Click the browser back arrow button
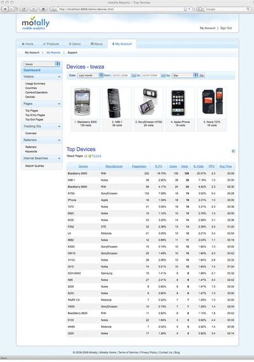The height and width of the screenshot is (362, 254). (5, 9)
